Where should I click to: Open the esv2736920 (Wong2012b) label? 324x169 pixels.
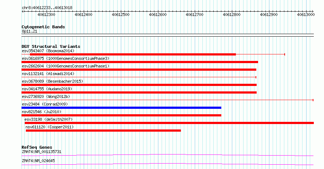46,96
